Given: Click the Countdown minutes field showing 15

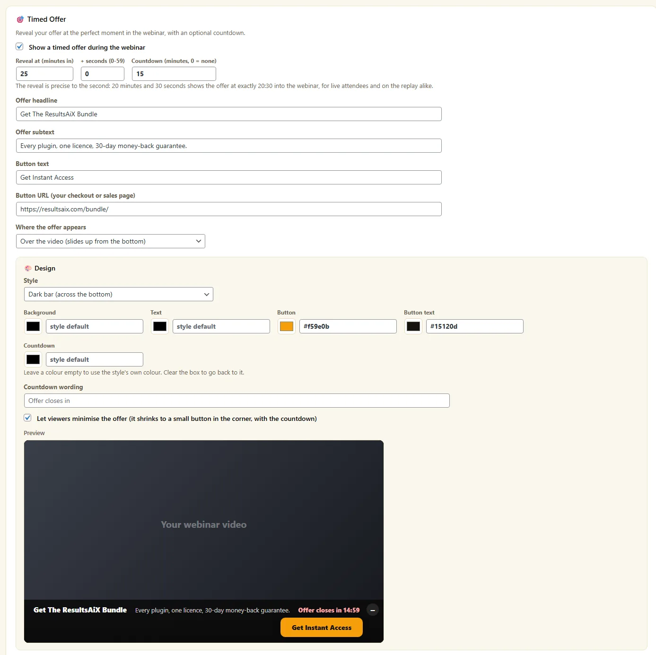Looking at the screenshot, I should pos(174,74).
